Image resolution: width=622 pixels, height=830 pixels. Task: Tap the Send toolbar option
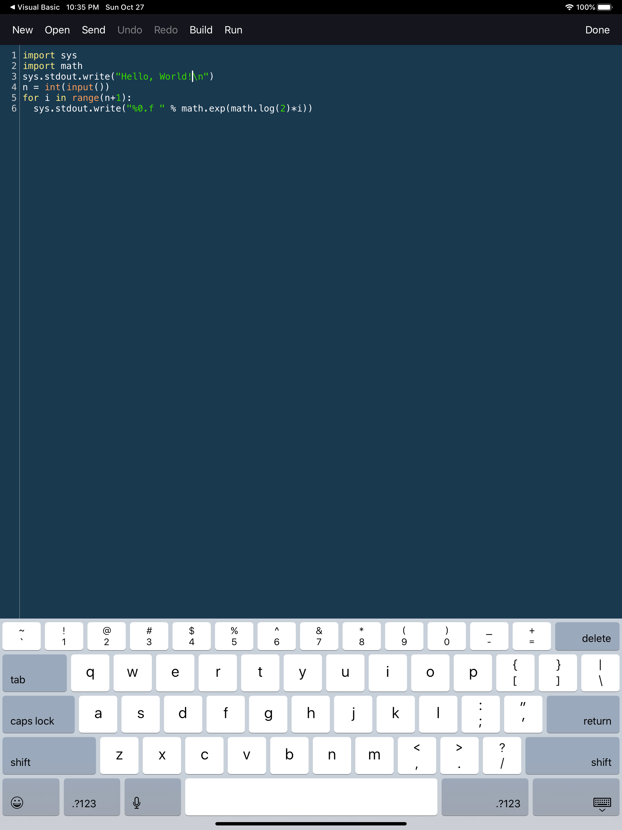[94, 30]
